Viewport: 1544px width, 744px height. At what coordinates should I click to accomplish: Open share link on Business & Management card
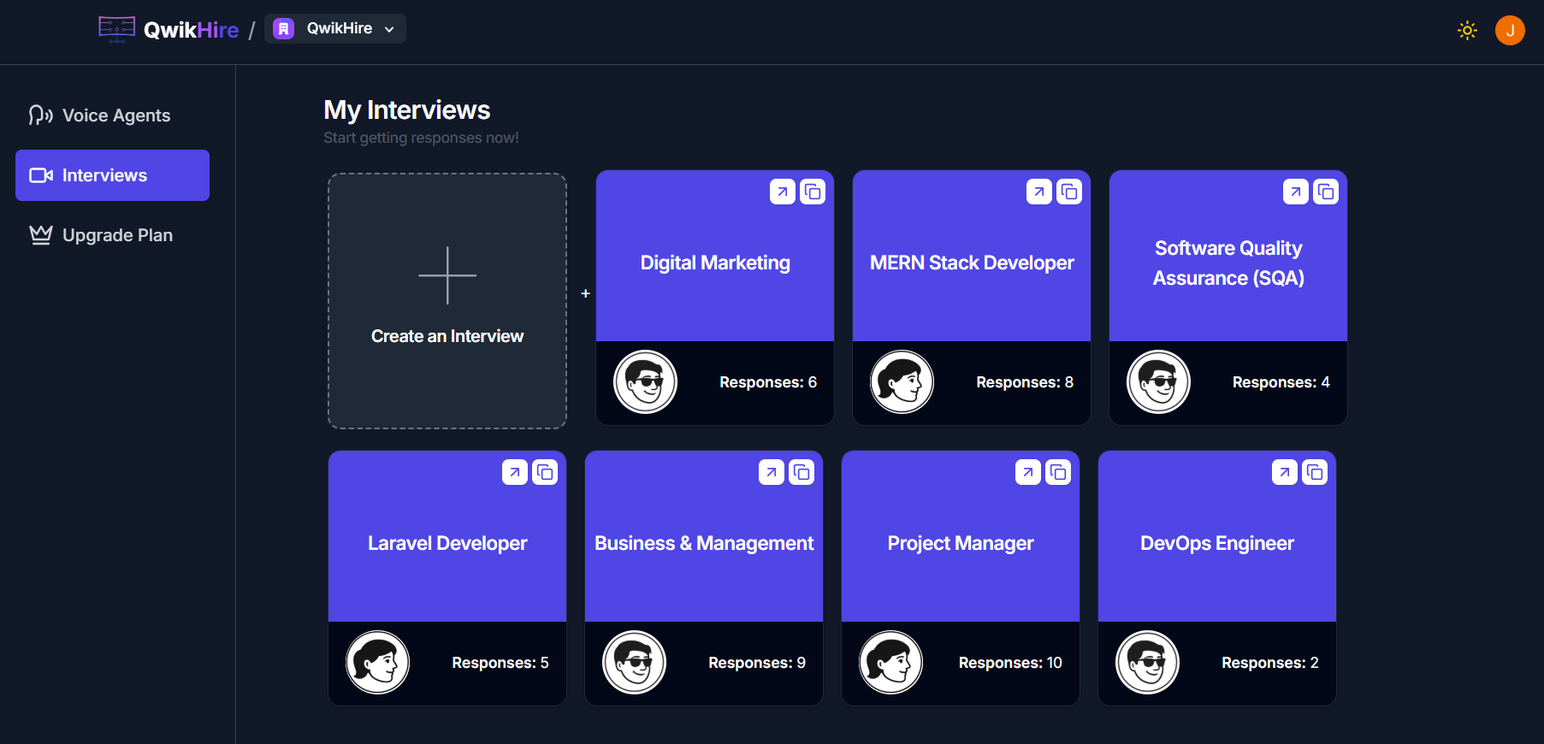772,472
